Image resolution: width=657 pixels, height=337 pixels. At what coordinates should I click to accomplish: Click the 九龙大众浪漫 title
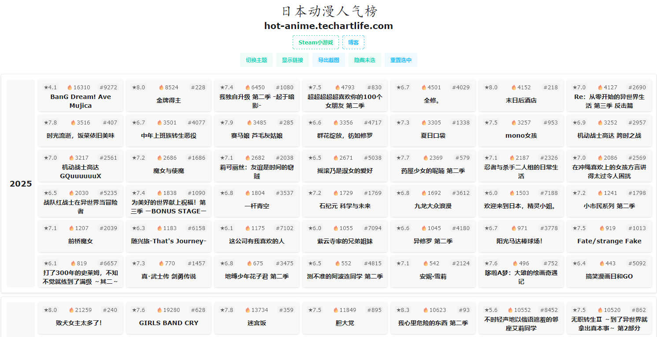pos(433,206)
